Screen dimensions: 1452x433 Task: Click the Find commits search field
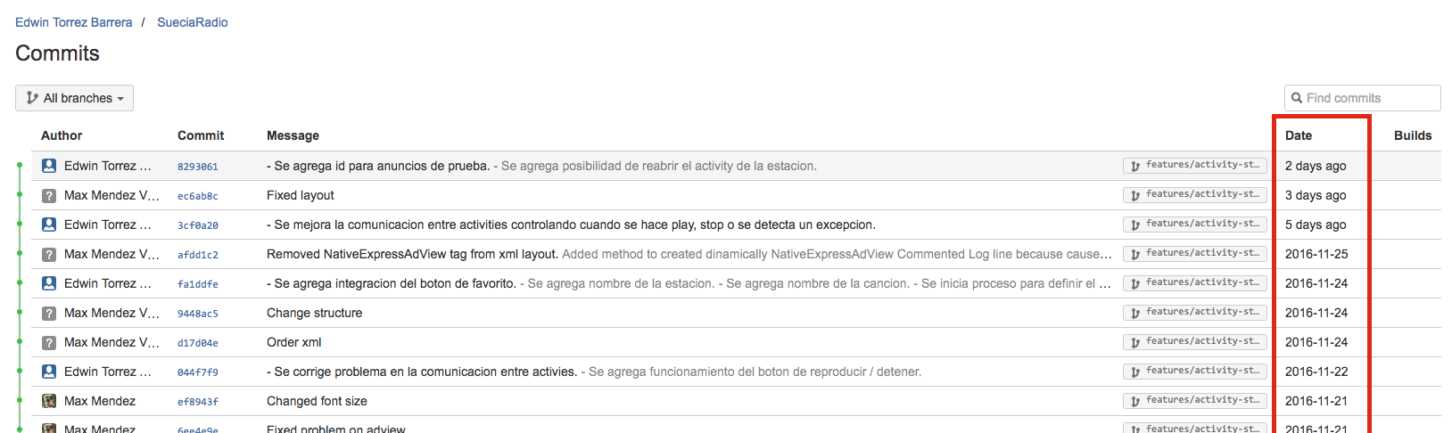tap(1370, 98)
